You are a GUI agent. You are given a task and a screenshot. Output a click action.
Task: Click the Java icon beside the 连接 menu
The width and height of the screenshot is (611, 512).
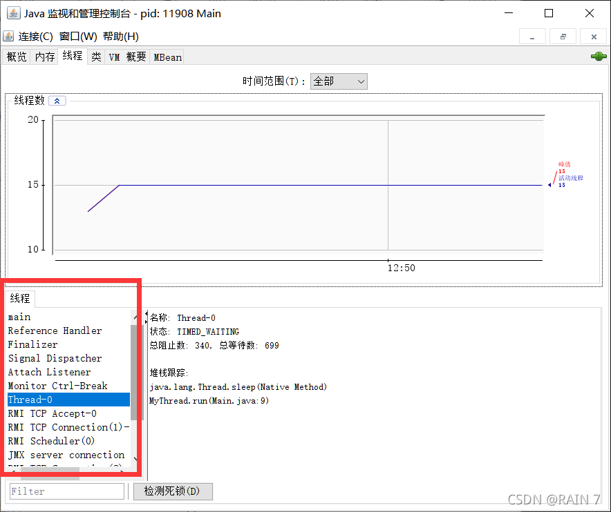[8, 36]
